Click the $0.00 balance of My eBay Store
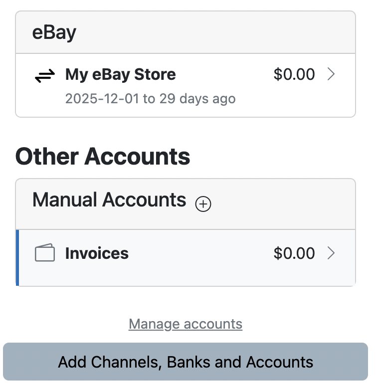 tap(294, 74)
